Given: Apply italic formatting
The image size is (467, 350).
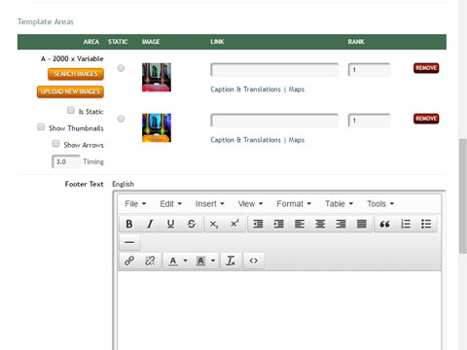Looking at the screenshot, I should (x=150, y=224).
